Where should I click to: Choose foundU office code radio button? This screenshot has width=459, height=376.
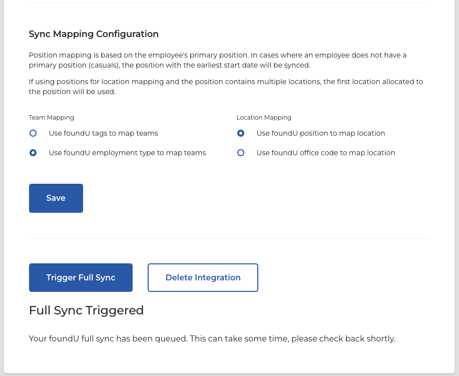[241, 153]
